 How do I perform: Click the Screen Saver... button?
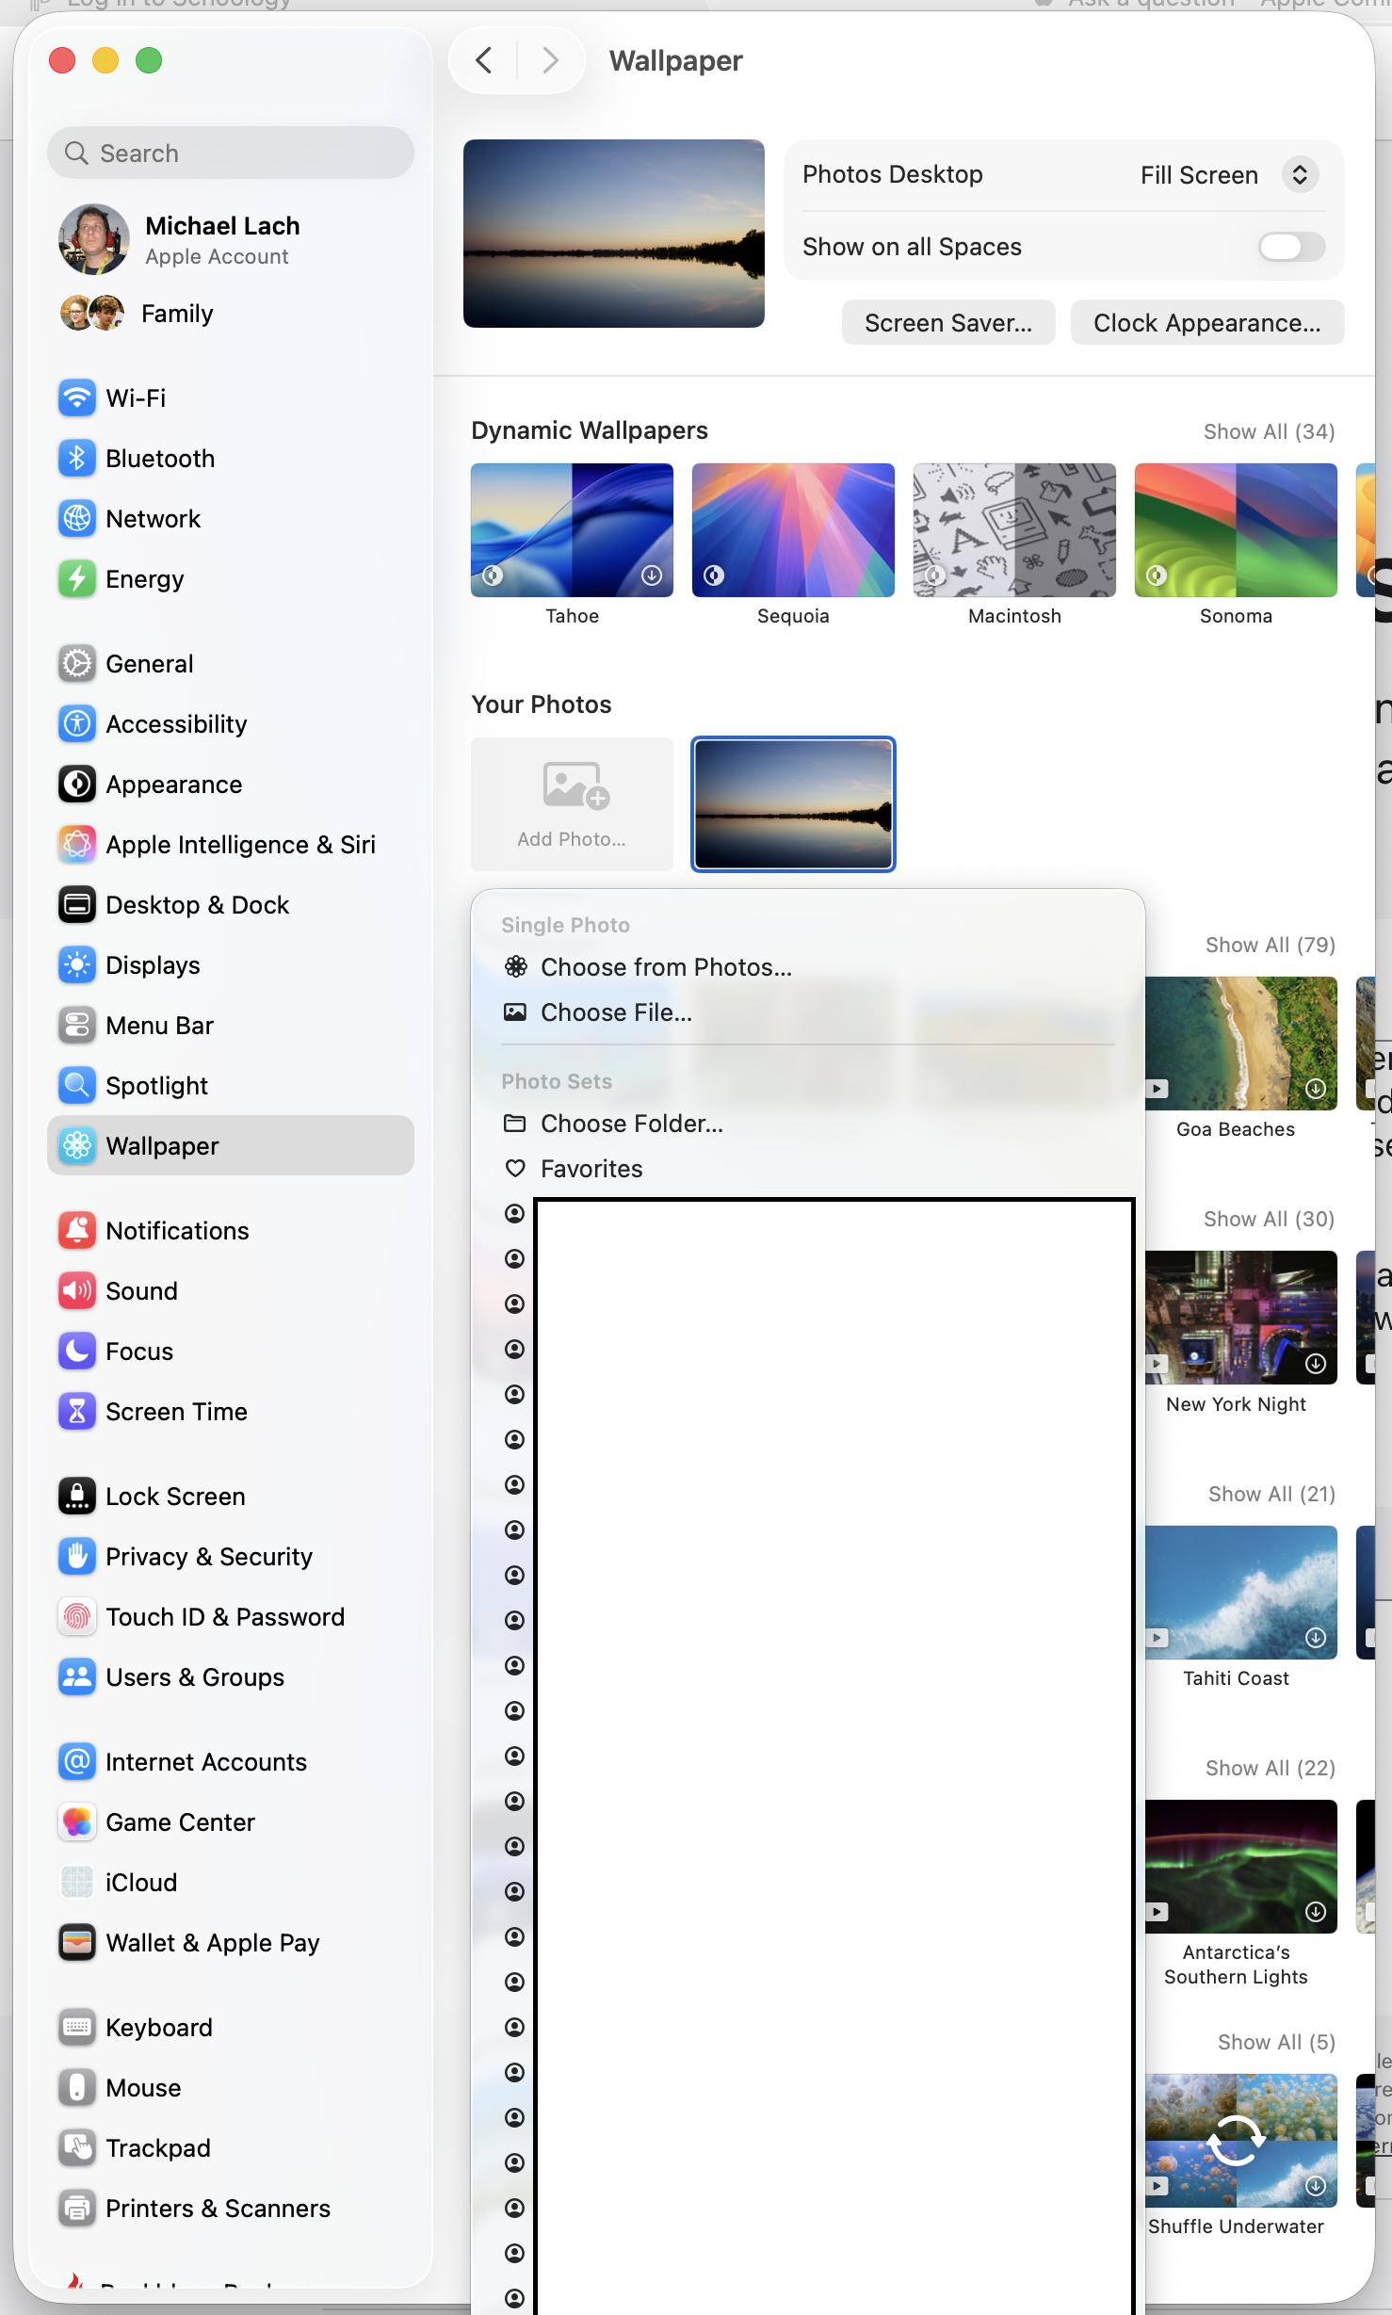tap(948, 323)
